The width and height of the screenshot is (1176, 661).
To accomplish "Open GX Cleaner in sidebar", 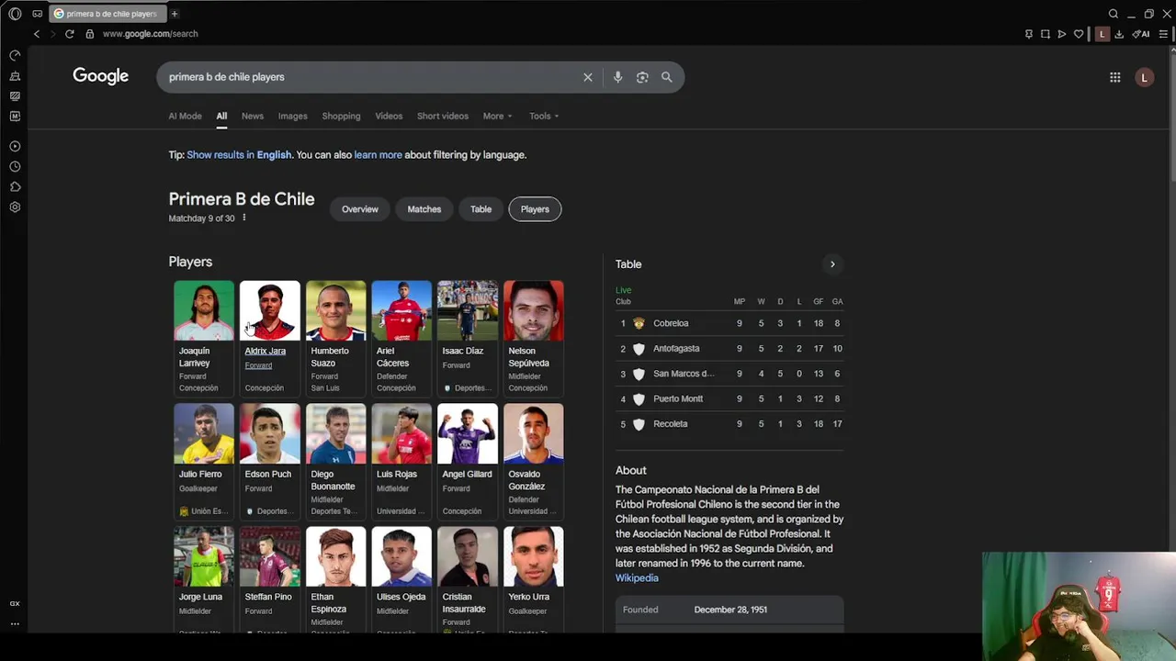I will coord(15,76).
